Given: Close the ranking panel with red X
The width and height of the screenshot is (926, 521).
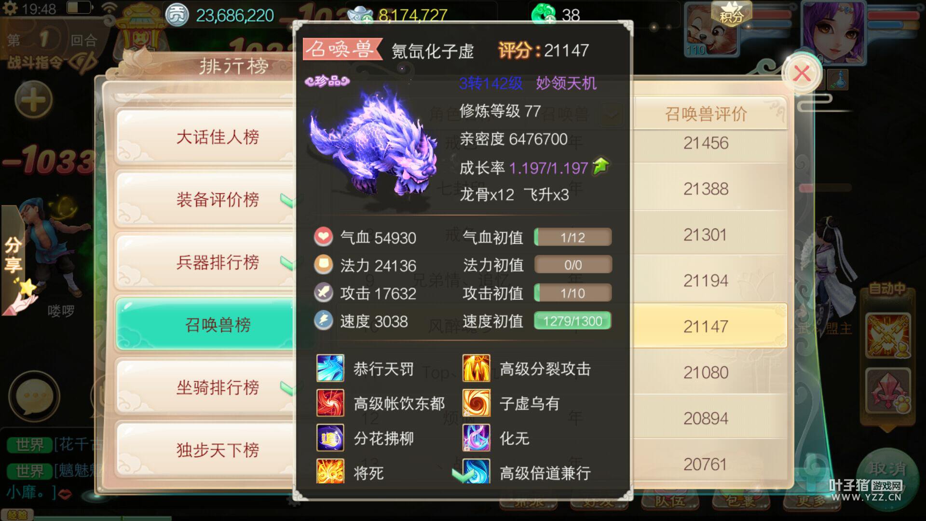Looking at the screenshot, I should pos(802,74).
